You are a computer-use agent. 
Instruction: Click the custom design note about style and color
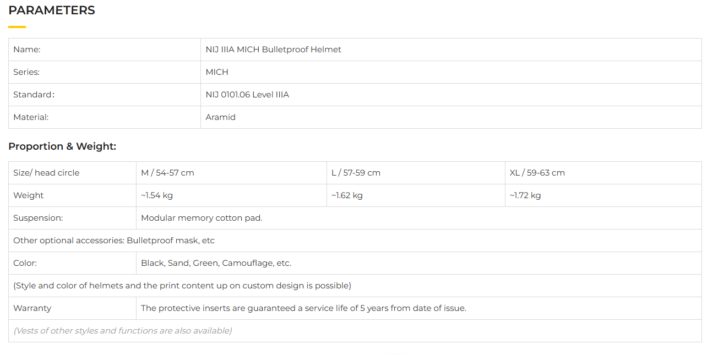point(182,286)
